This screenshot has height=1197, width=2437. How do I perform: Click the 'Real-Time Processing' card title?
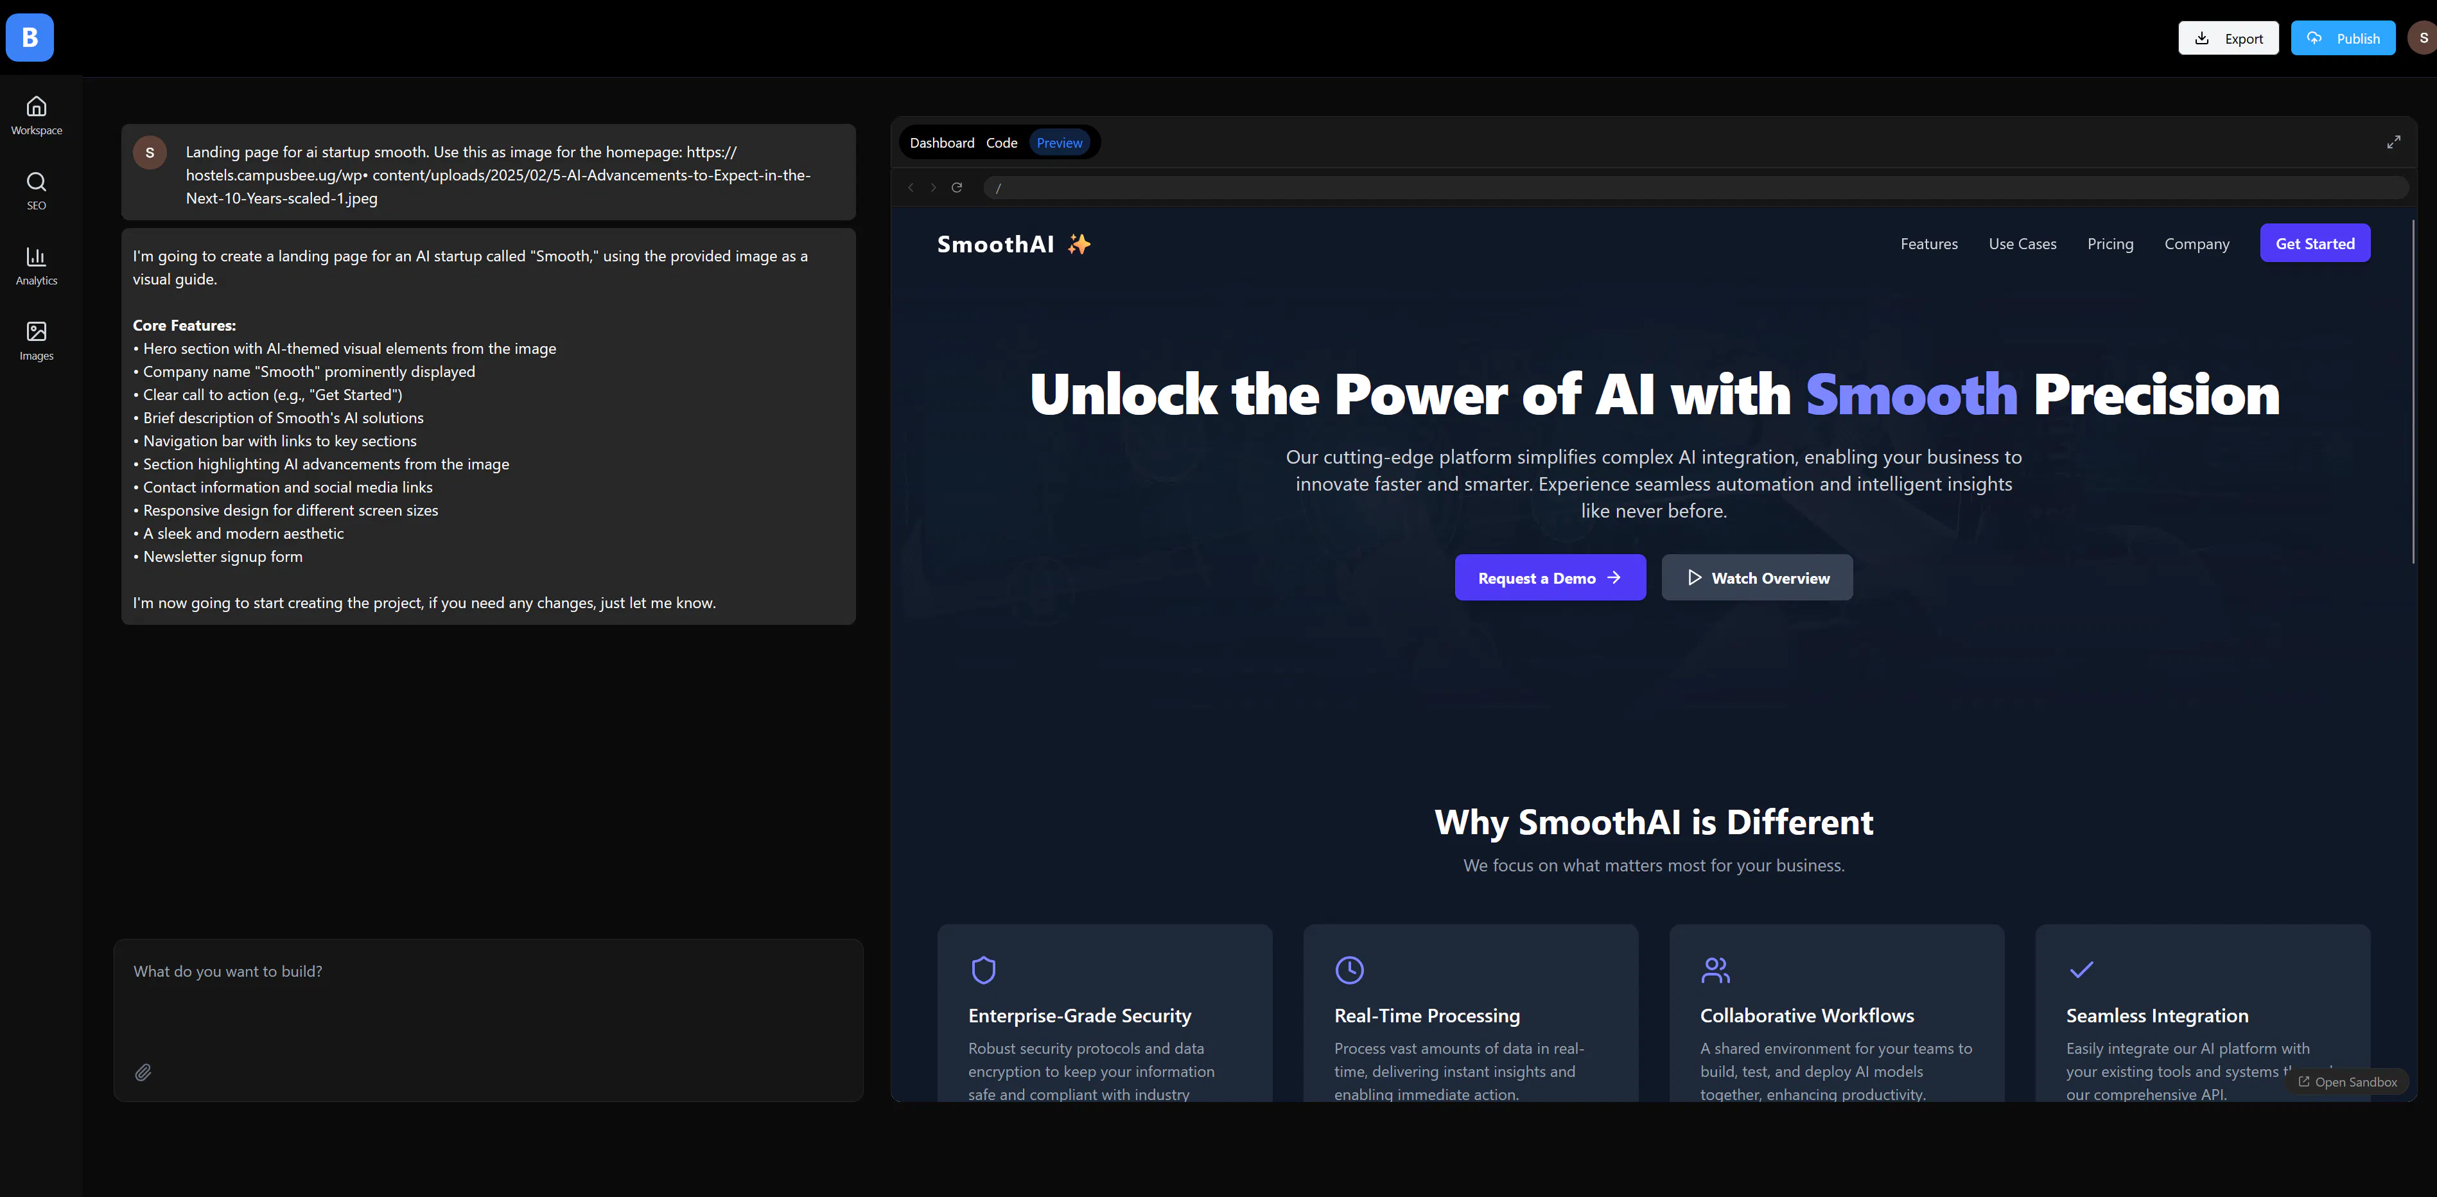click(1427, 1015)
